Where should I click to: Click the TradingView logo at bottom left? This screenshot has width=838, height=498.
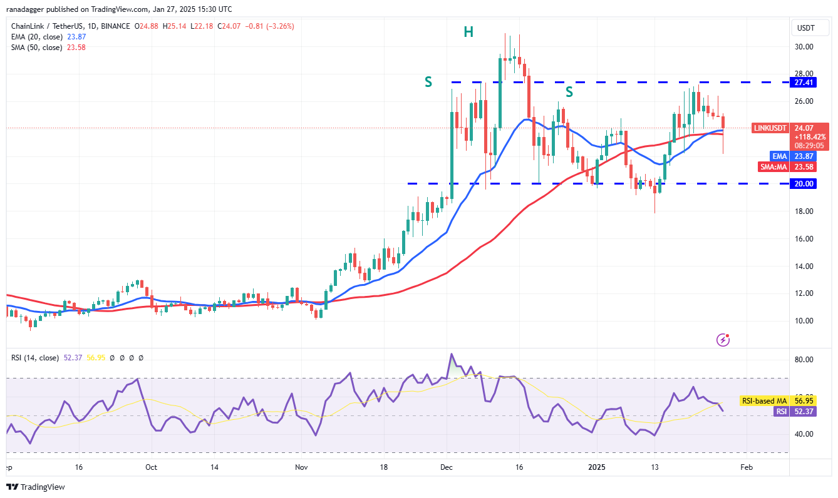click(36, 487)
